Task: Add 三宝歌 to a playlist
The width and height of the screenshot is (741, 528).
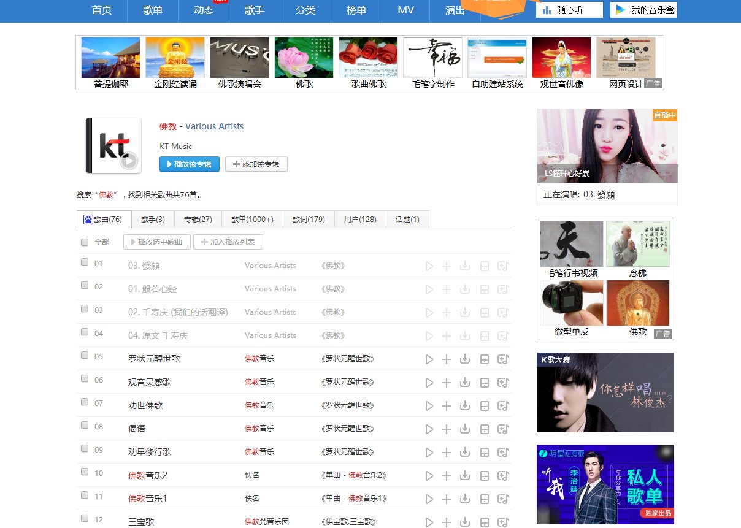Action: coord(503,522)
